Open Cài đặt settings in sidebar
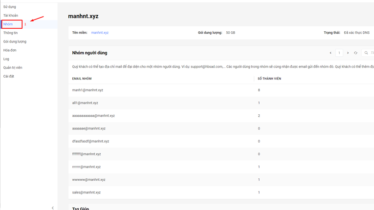Image resolution: width=374 pixels, height=210 pixels. coord(9,76)
